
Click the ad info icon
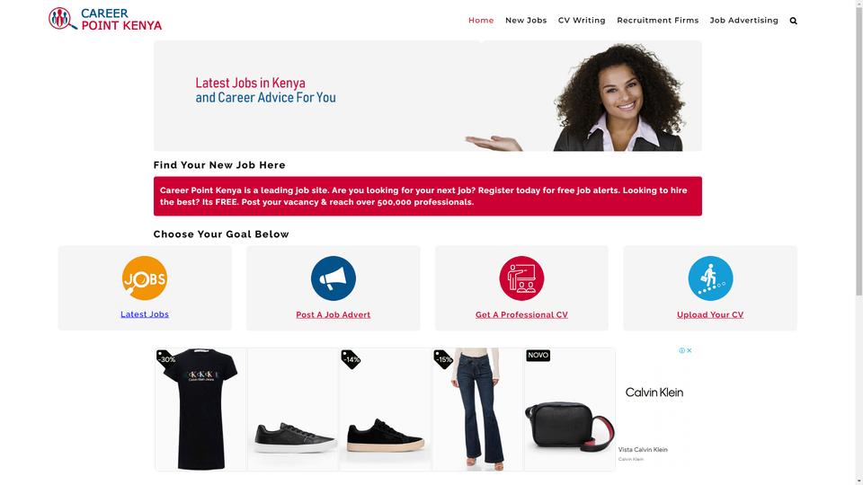(x=682, y=350)
